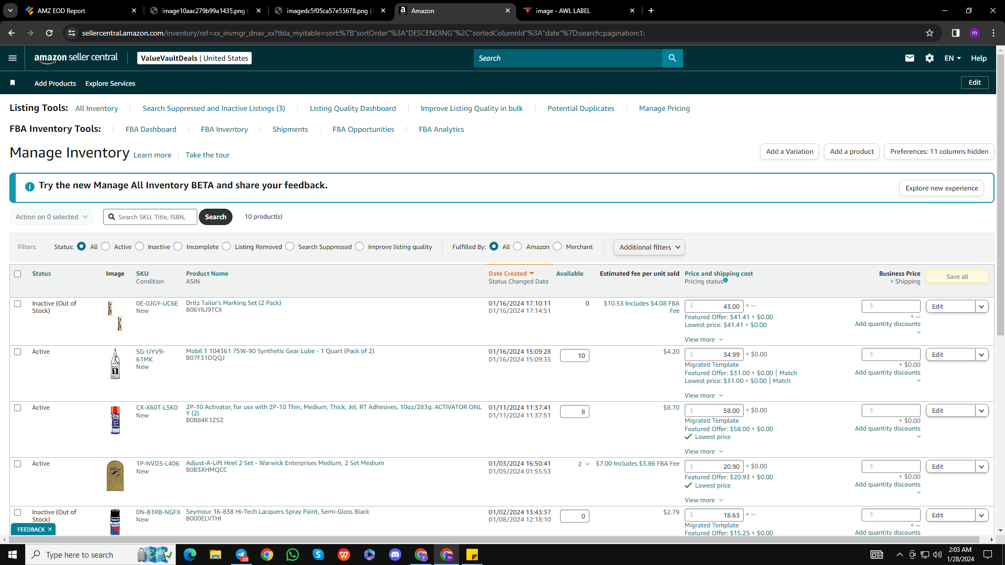1005x565 pixels.
Task: Open the browser side panel icon
Action: [956, 33]
